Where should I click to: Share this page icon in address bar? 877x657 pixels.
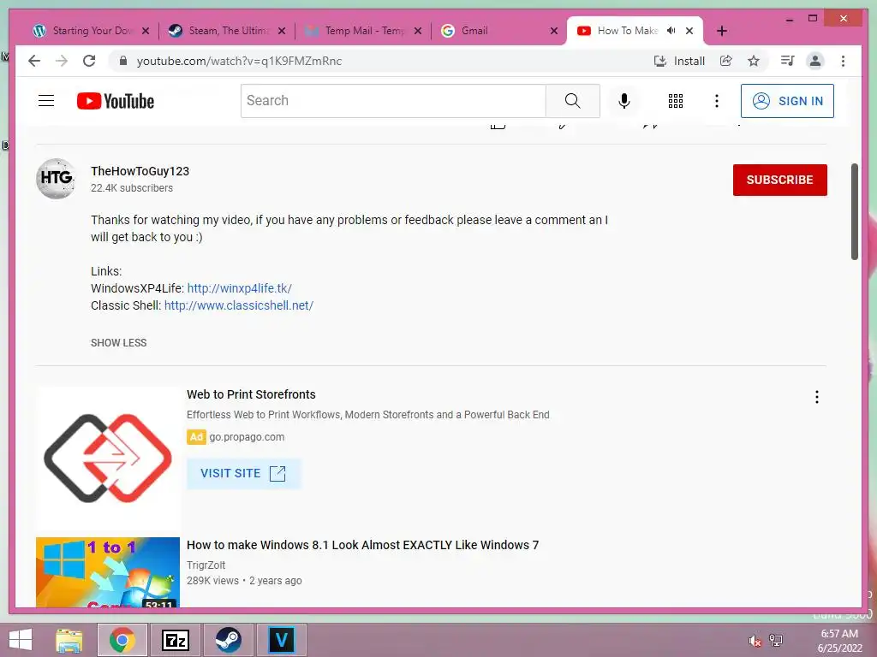point(726,61)
